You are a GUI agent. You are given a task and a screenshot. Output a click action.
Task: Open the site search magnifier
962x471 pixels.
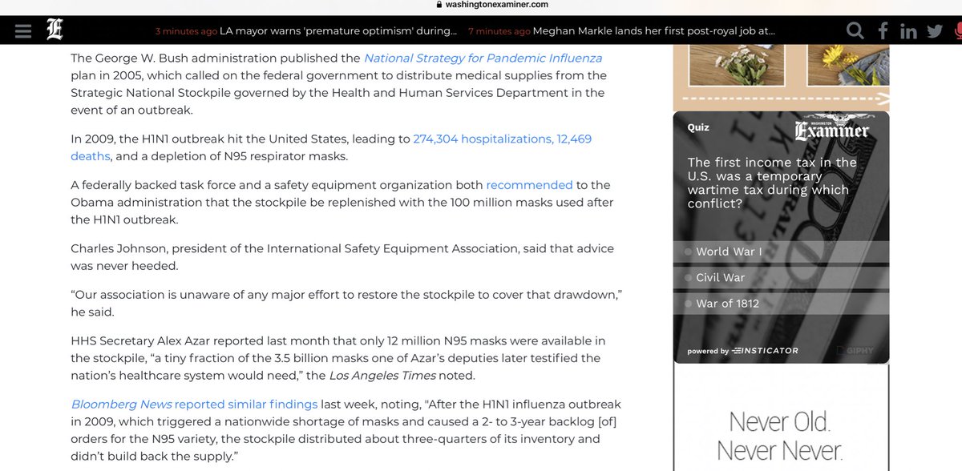[855, 31]
